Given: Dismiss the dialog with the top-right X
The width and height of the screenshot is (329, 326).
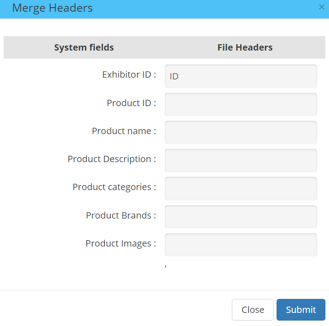Looking at the screenshot, I should tap(321, 7).
